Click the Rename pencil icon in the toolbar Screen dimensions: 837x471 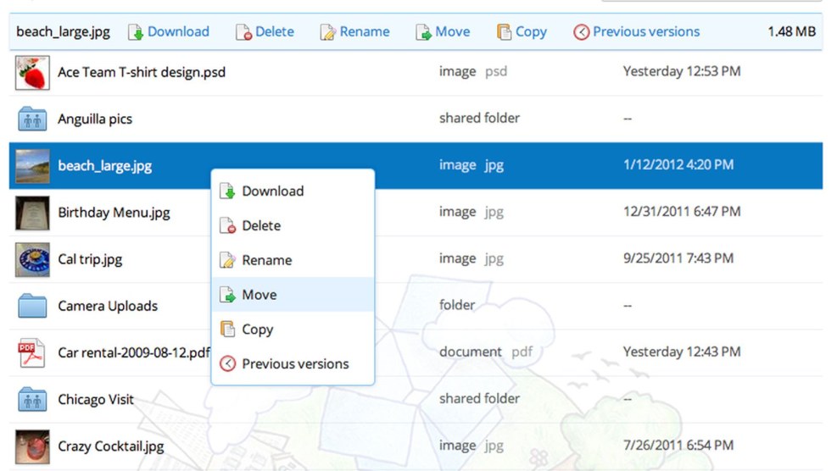point(328,32)
